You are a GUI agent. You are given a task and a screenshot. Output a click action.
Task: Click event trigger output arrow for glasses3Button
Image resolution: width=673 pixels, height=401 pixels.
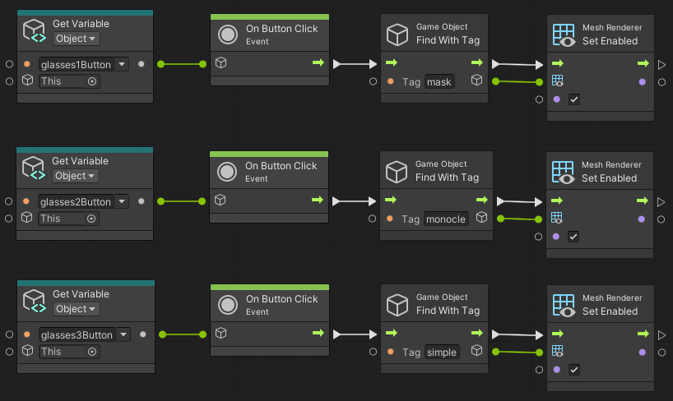pos(318,334)
